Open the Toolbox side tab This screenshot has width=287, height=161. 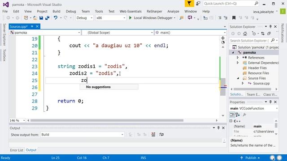[4, 55]
